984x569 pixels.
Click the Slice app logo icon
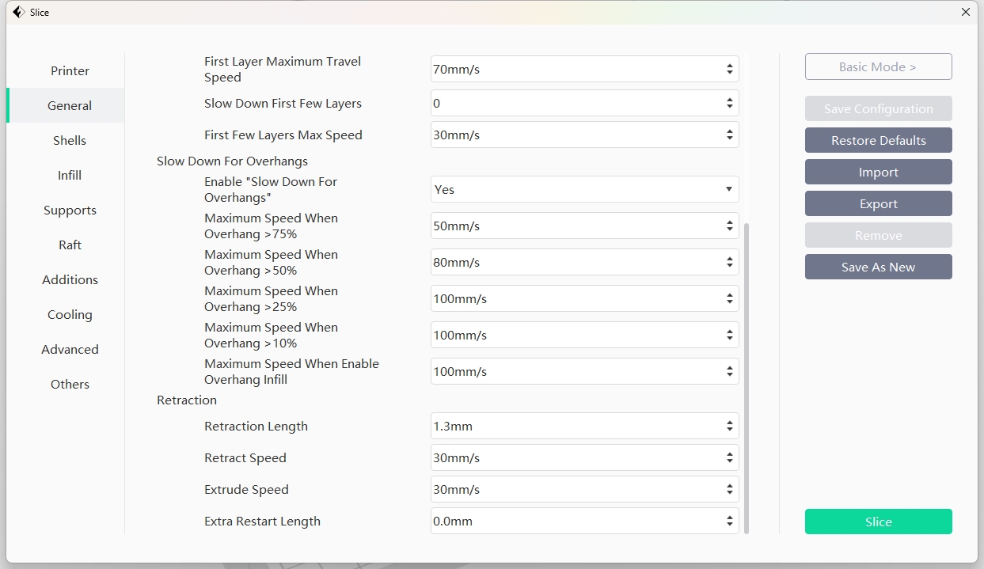(x=18, y=12)
